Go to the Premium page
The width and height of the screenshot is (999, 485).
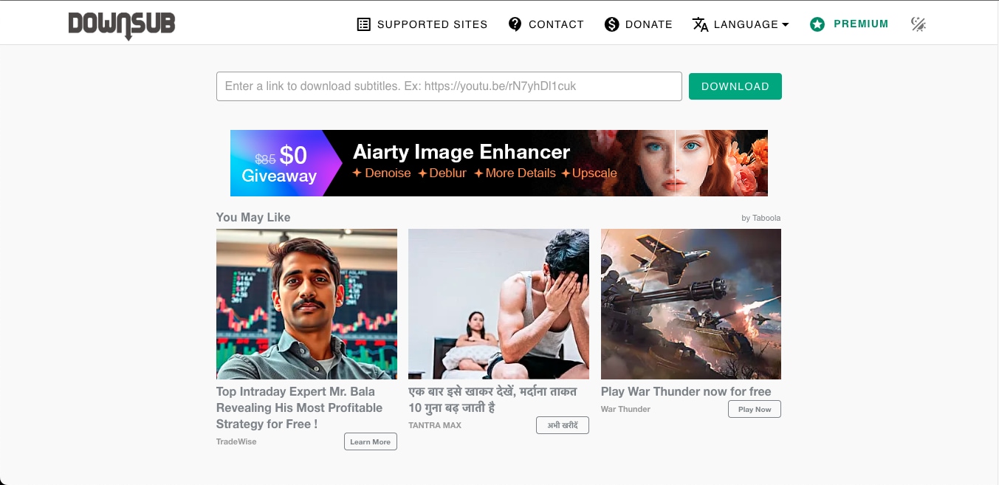click(861, 24)
